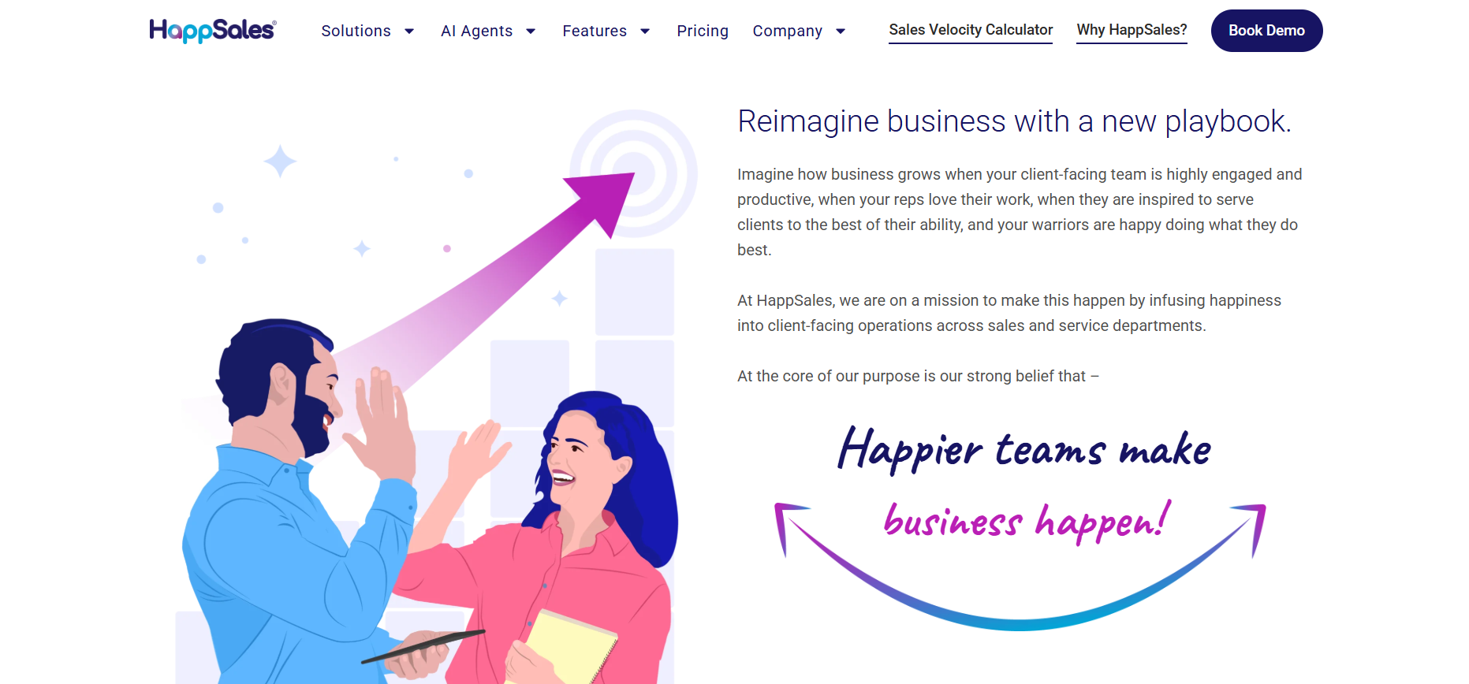The height and width of the screenshot is (684, 1469).
Task: Open the AI Agents menu
Action: click(x=477, y=31)
